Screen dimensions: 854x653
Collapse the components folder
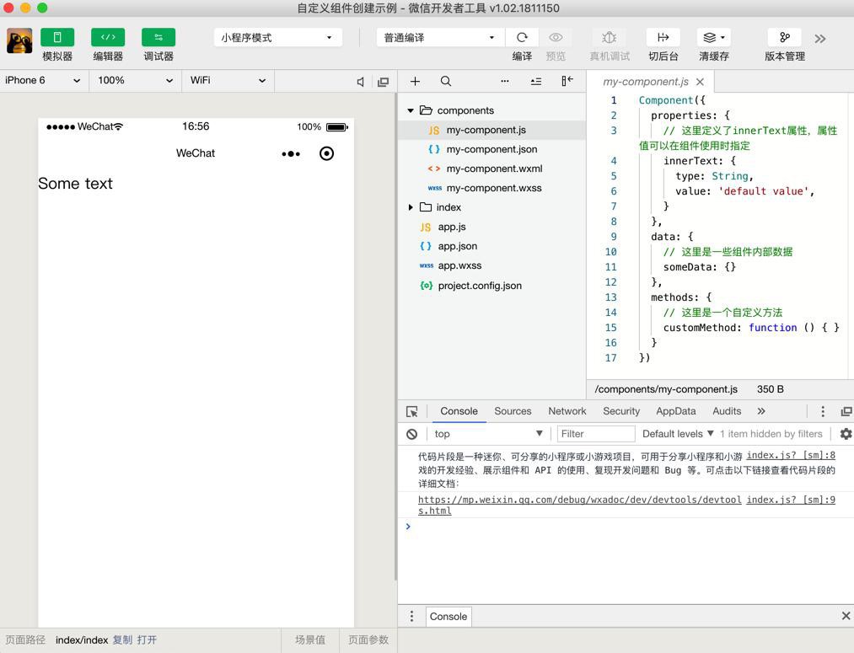tap(411, 110)
